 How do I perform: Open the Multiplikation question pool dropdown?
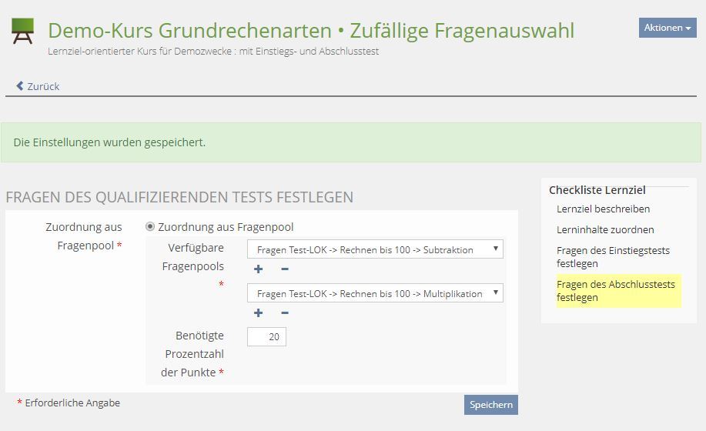tap(375, 293)
